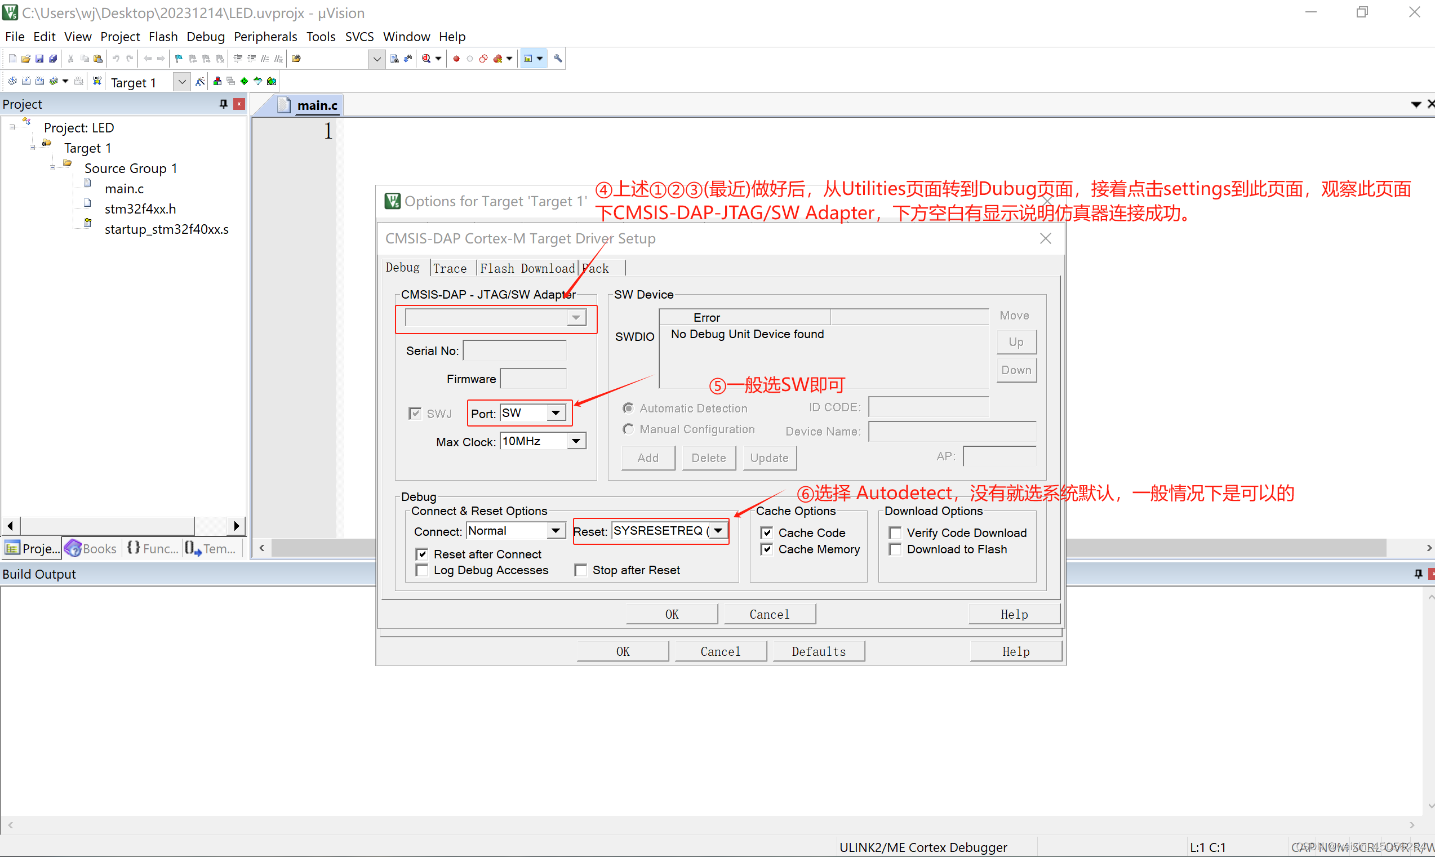Collapse Source Group 1 folder

[52, 168]
